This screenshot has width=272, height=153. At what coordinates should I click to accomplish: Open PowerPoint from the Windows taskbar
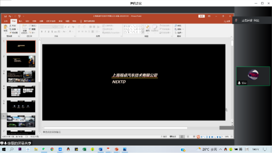(x=117, y=149)
